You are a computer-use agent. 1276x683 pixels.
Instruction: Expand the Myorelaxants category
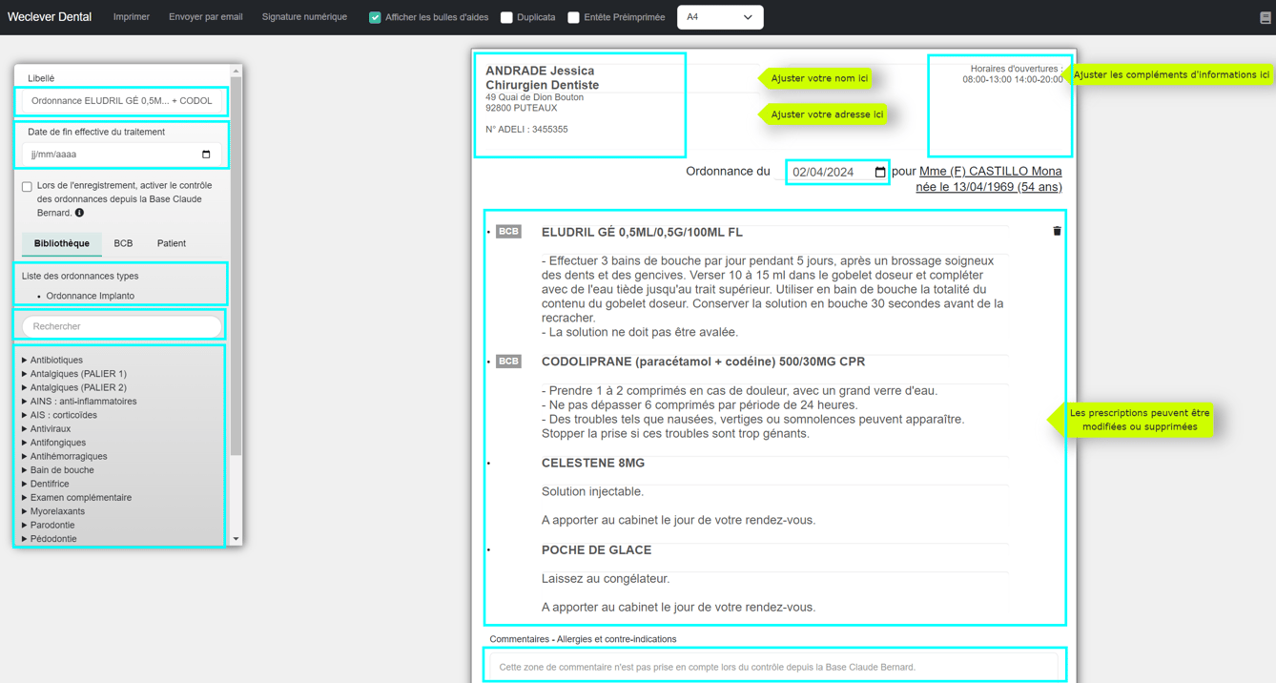pos(52,511)
